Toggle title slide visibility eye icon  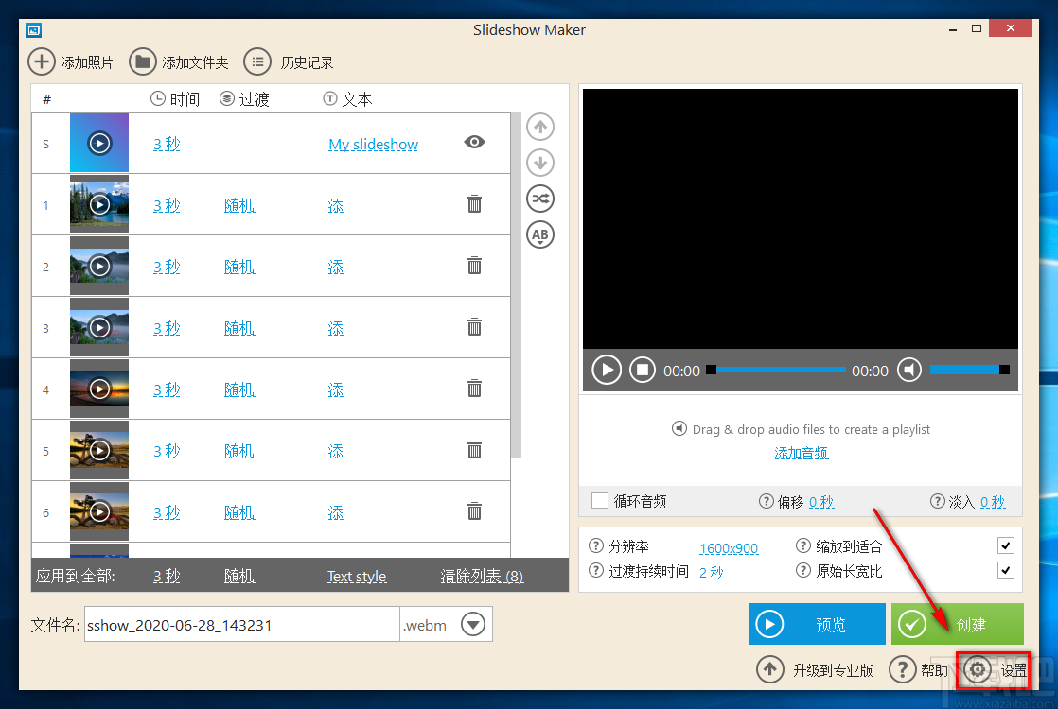[x=474, y=142]
